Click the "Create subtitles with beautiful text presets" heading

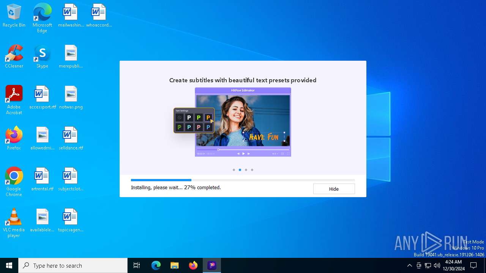243,80
